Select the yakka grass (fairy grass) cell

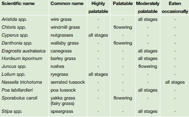pyautogui.click(x=63, y=100)
